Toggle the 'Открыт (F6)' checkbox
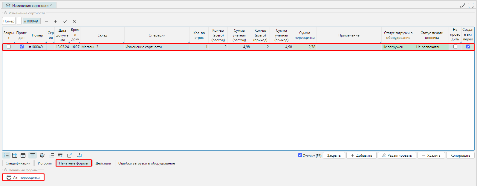 pos(300,155)
